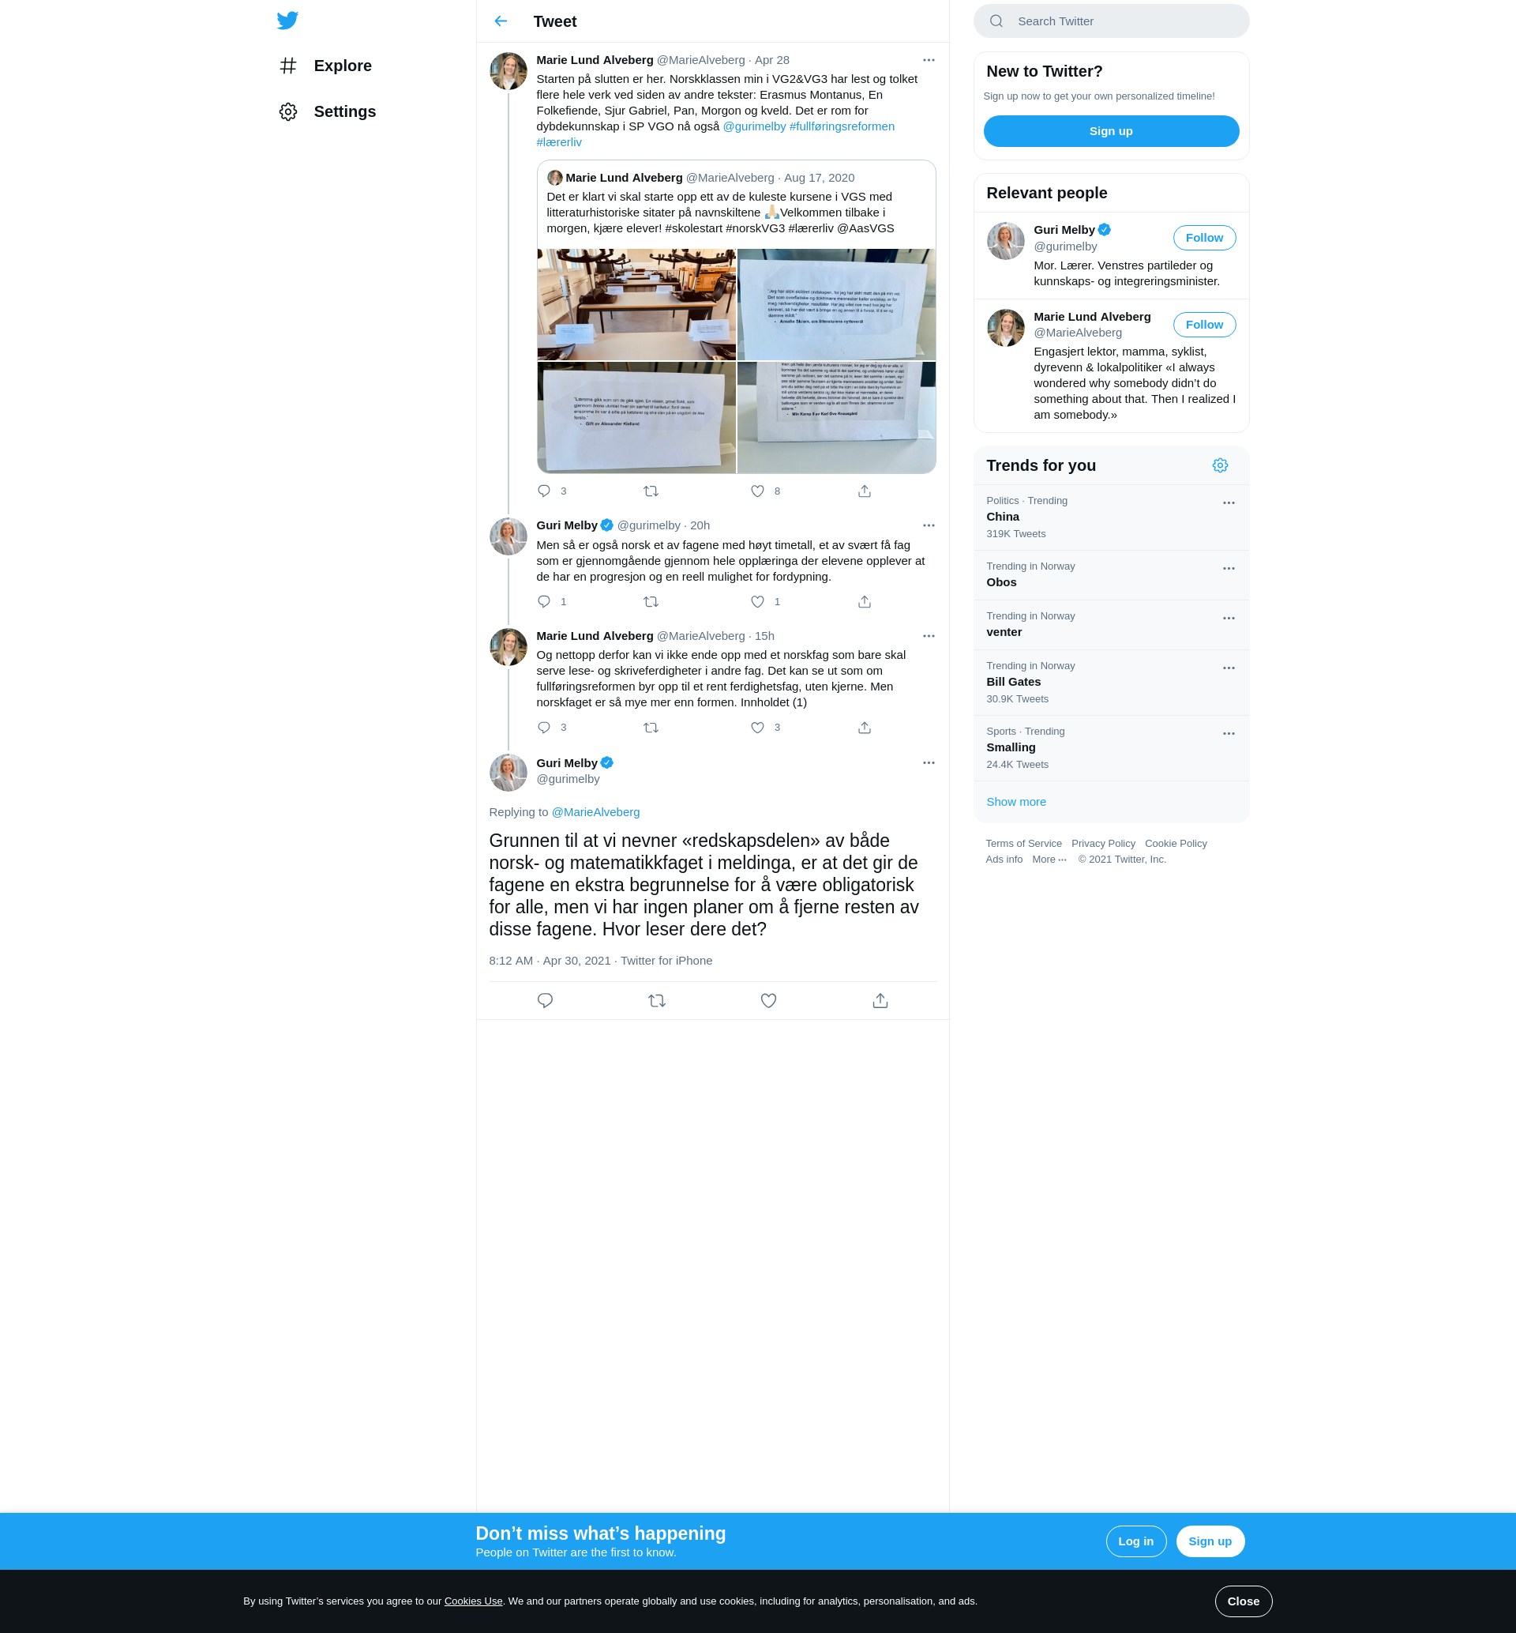Open the Knausgård quote photo

[x=836, y=418]
